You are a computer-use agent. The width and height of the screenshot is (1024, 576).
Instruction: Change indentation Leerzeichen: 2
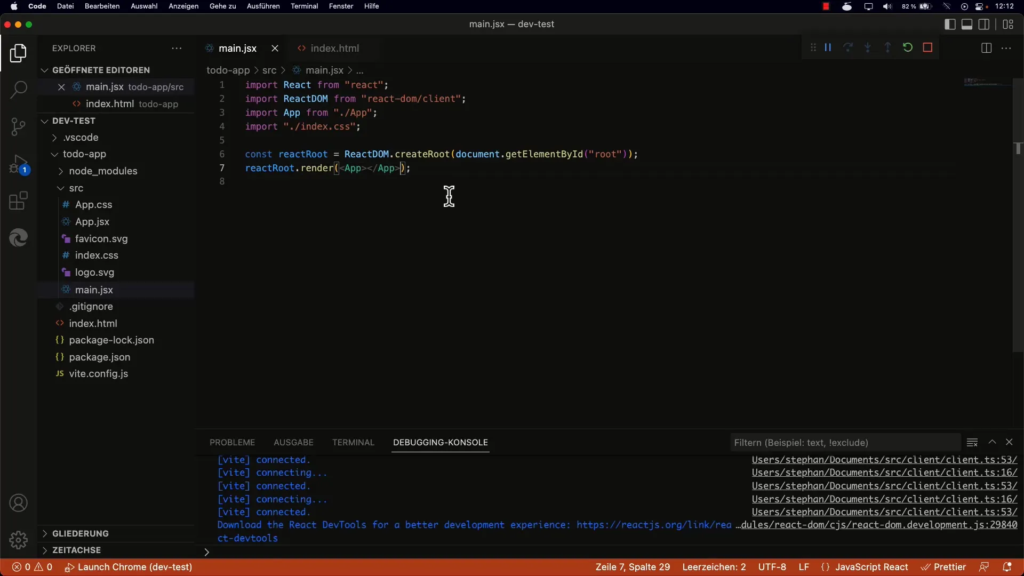click(714, 567)
